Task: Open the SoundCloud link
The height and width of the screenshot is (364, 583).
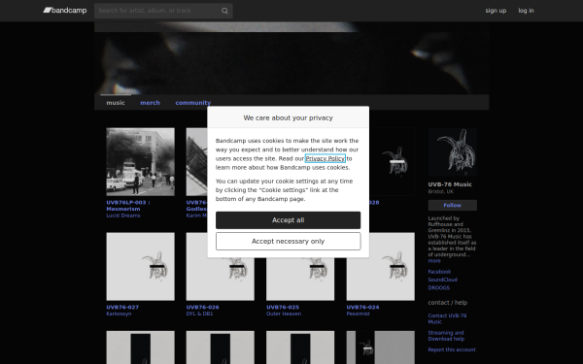Action: coord(442,280)
